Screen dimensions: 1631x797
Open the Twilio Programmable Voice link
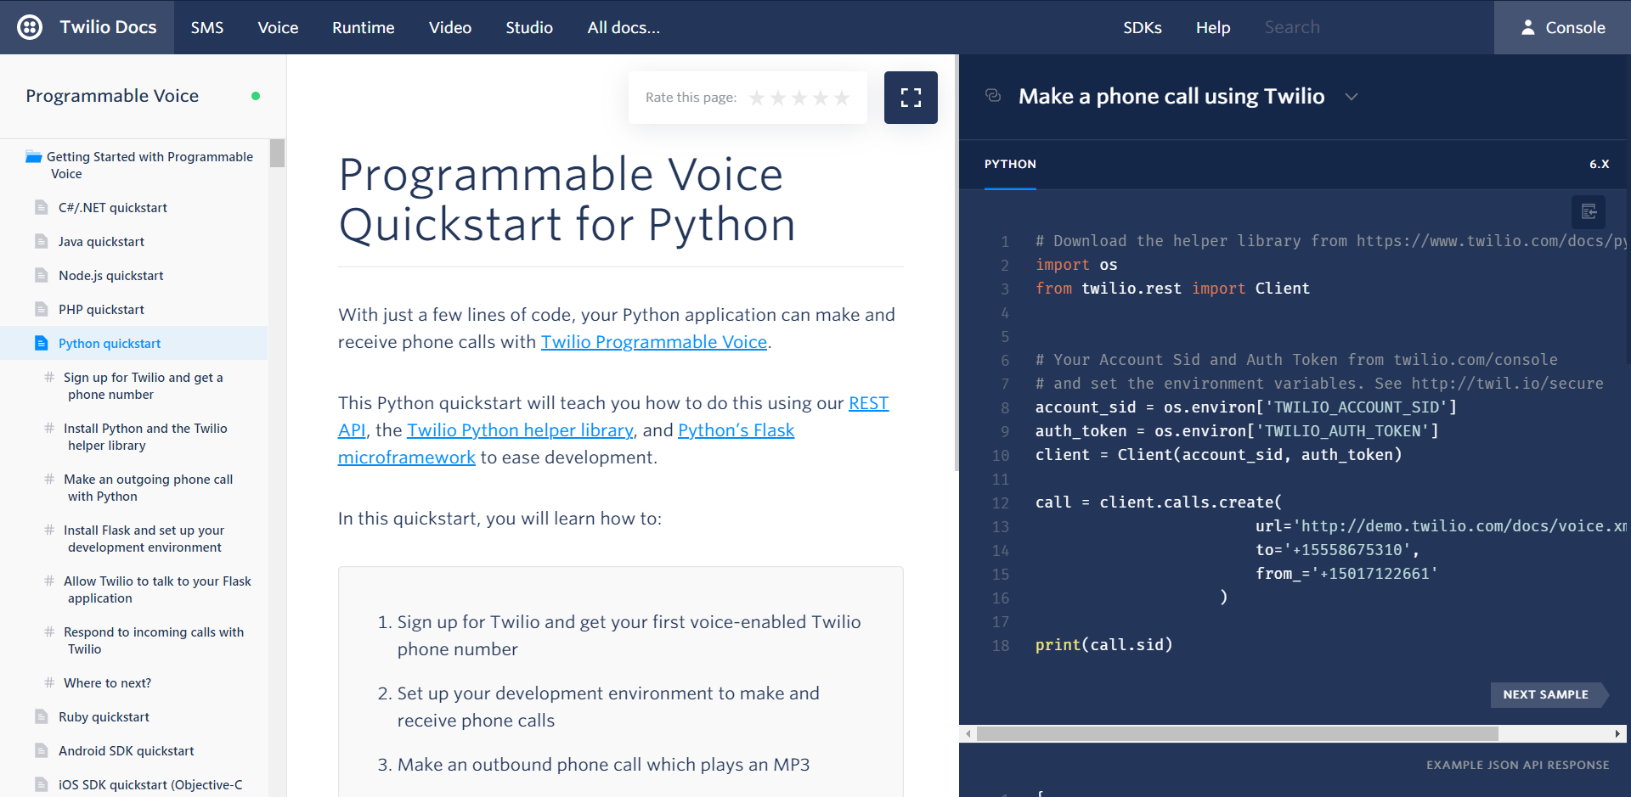coord(654,342)
